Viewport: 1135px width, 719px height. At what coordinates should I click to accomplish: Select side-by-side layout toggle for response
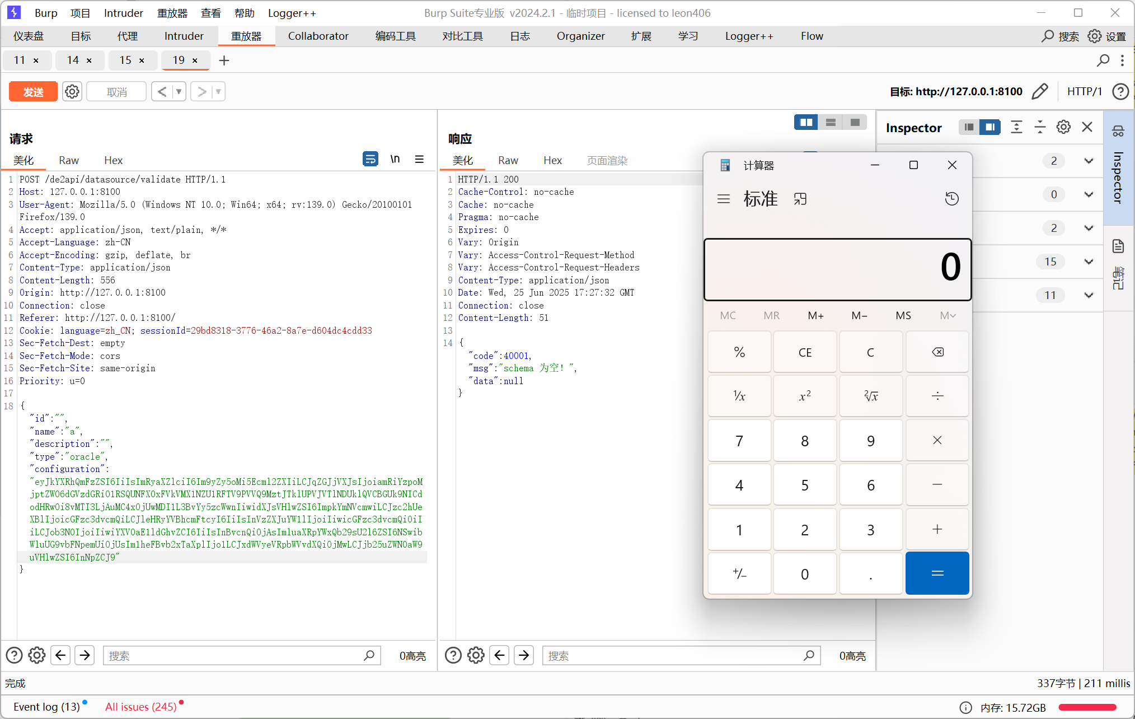point(806,123)
